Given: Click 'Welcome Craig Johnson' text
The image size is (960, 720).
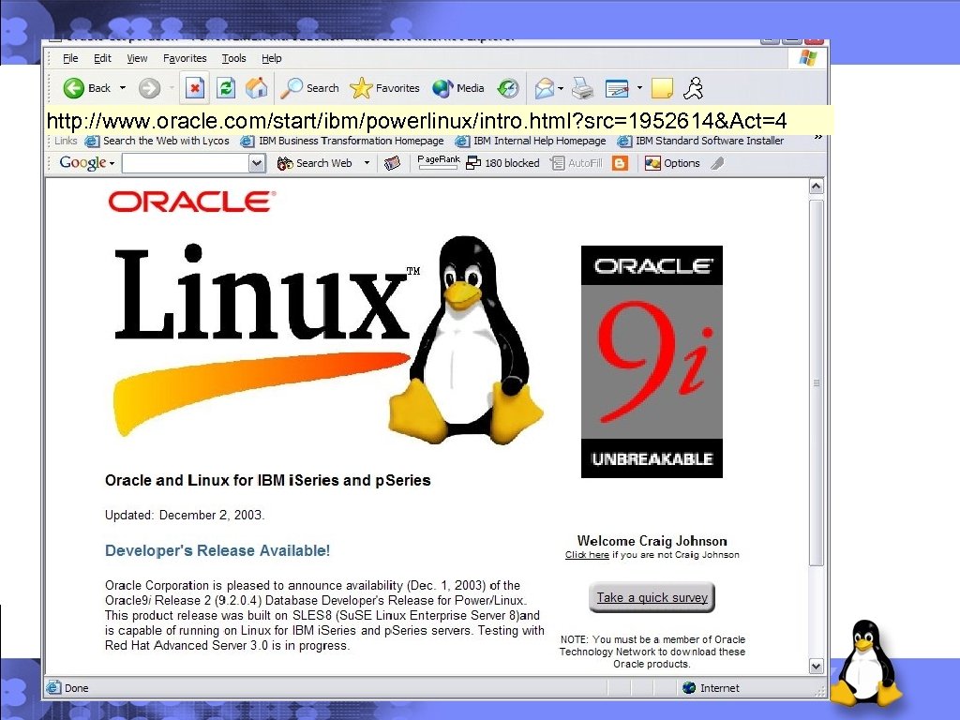Looking at the screenshot, I should [652, 541].
